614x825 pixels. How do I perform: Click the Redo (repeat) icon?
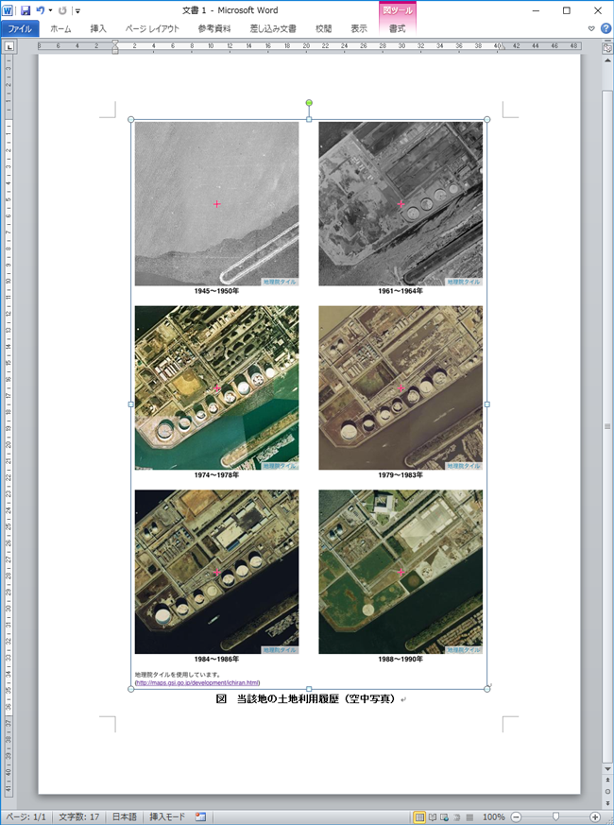click(x=62, y=10)
